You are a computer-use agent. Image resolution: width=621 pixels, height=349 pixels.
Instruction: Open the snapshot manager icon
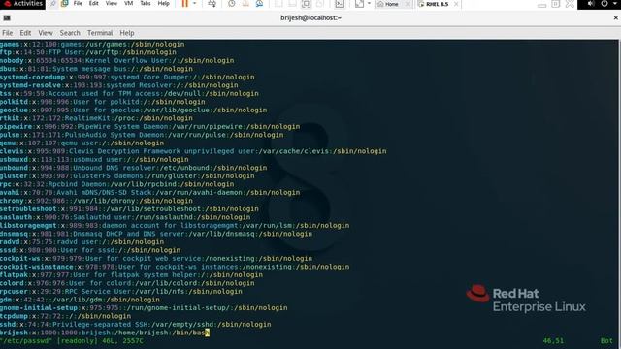(x=259, y=4)
